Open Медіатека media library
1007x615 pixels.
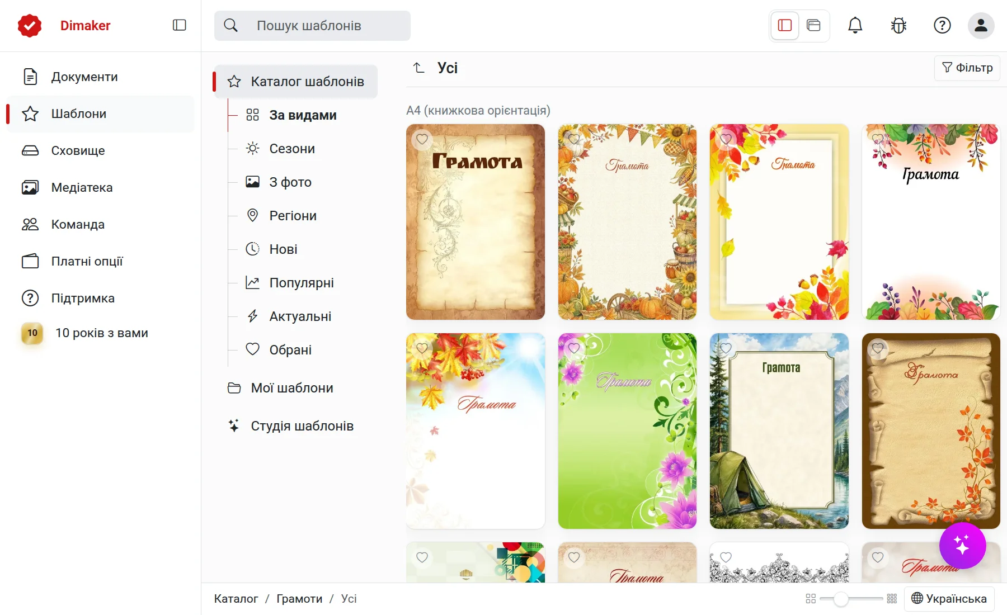pyautogui.click(x=101, y=187)
